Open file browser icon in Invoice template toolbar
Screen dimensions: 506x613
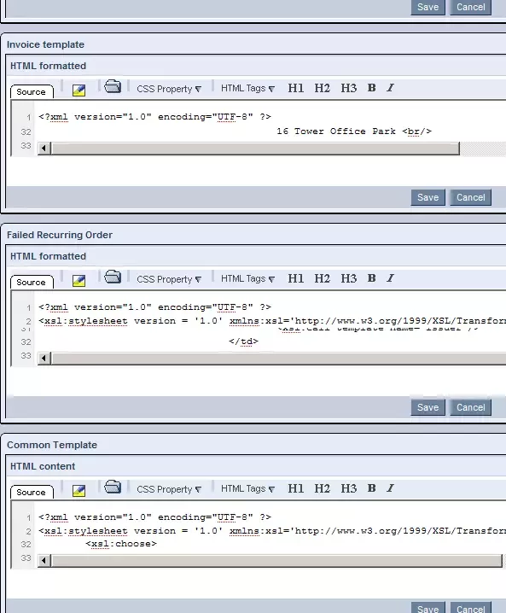(113, 86)
